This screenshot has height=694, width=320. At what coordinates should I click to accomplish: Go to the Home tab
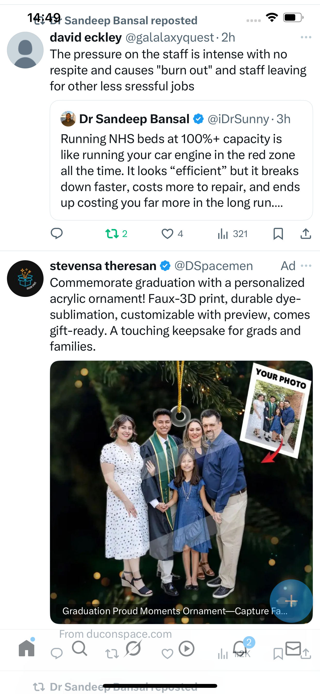tap(27, 648)
